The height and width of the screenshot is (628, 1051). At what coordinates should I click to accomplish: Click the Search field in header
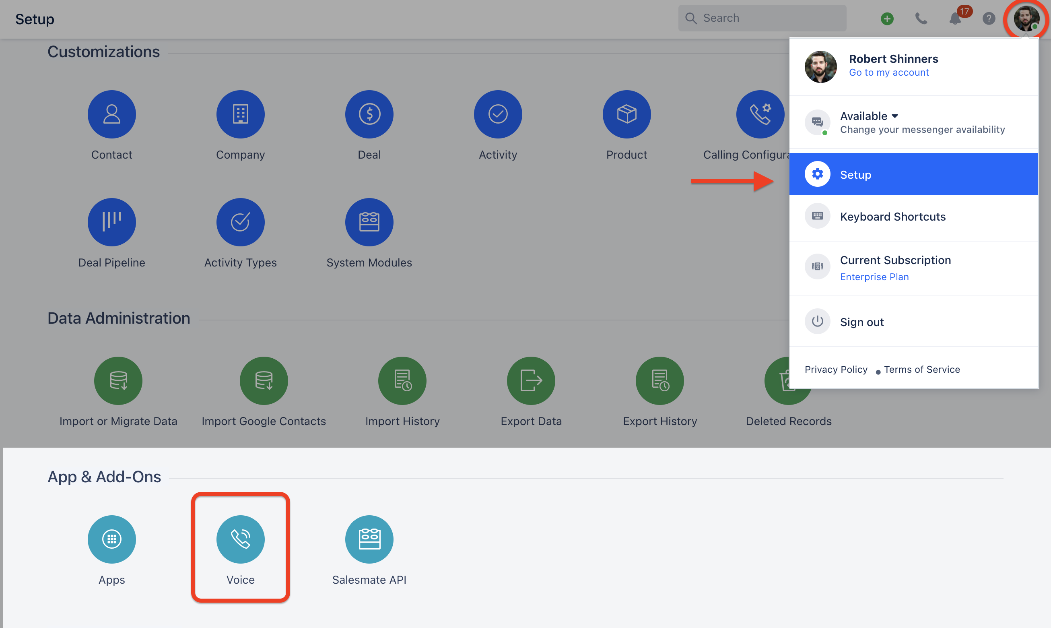[762, 18]
